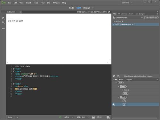Viewport: 160px width, 120px height.
Task: Collapse the html node in DOM panel
Action: point(116,83)
